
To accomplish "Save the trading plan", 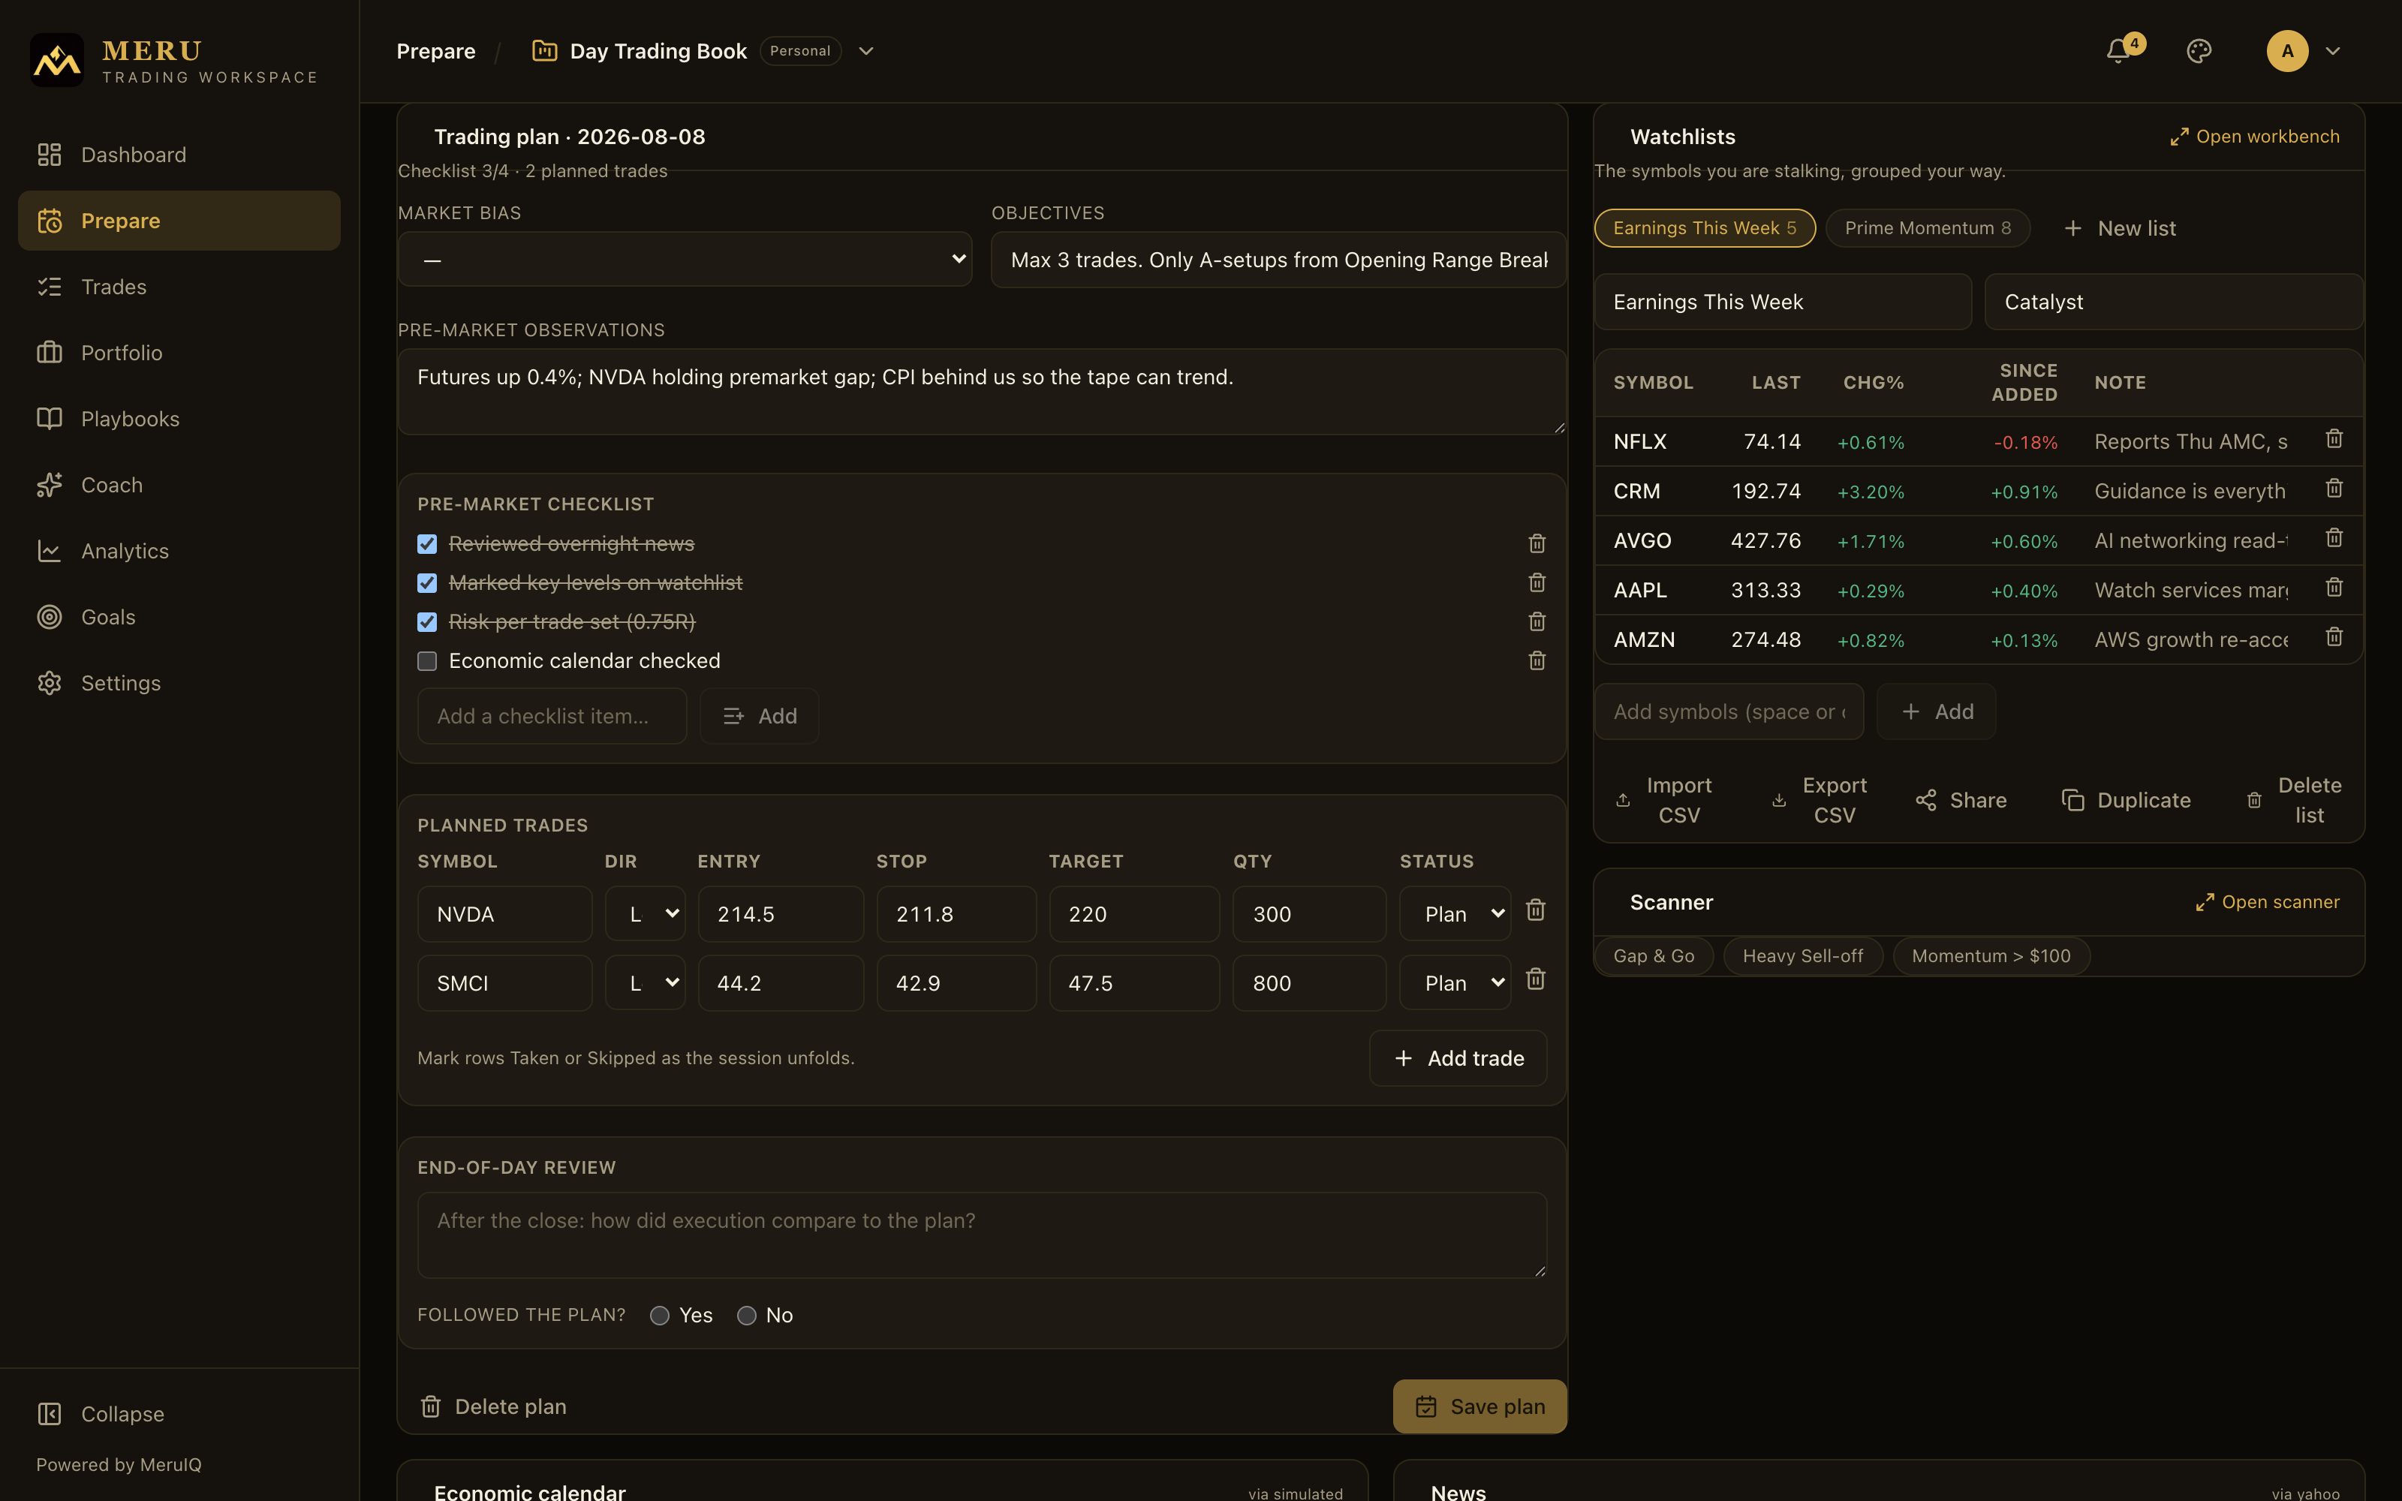I will coord(1479,1406).
